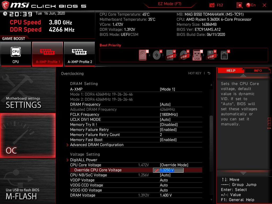Viewport: 272px width, 204px height.
Task: Collapse help panel using top handle
Action: coord(243,76)
